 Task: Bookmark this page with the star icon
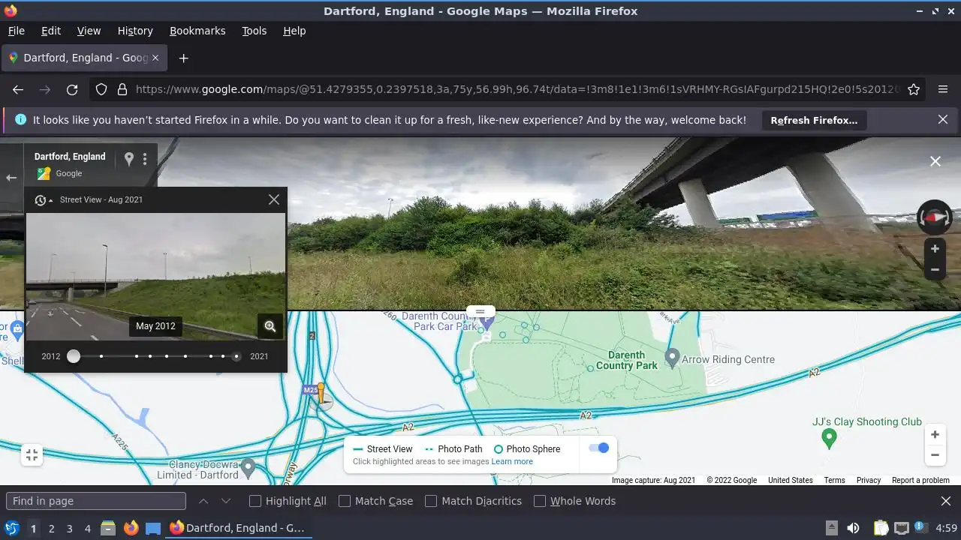point(914,89)
